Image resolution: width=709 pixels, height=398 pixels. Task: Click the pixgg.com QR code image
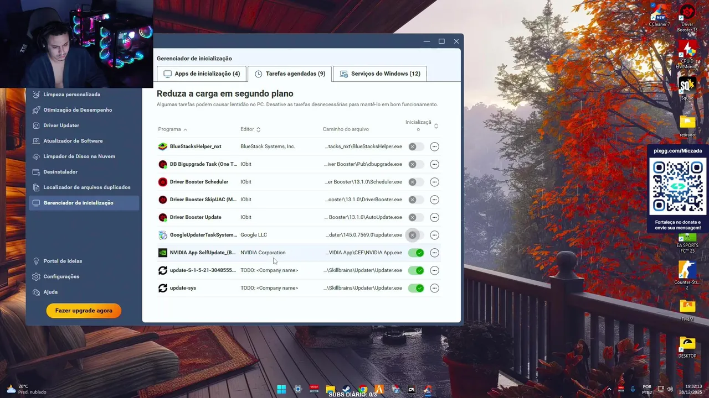(678, 186)
